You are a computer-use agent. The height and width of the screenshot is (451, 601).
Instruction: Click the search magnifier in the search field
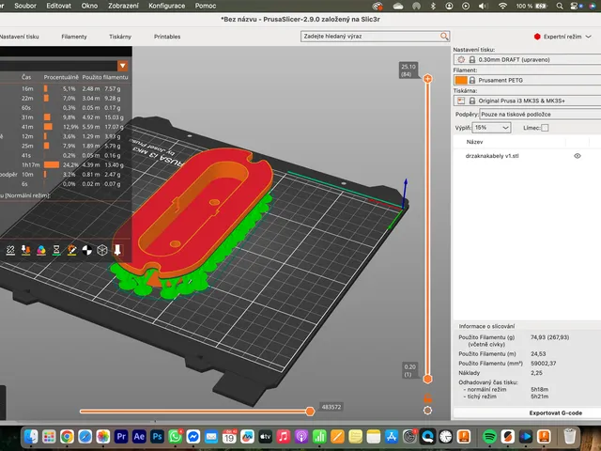pyautogui.click(x=444, y=36)
